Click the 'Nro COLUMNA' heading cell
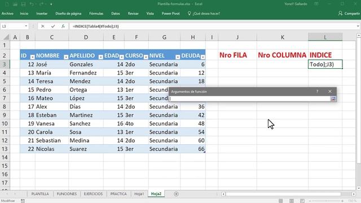Image resolution: width=361 pixels, height=203 pixels. click(x=283, y=55)
